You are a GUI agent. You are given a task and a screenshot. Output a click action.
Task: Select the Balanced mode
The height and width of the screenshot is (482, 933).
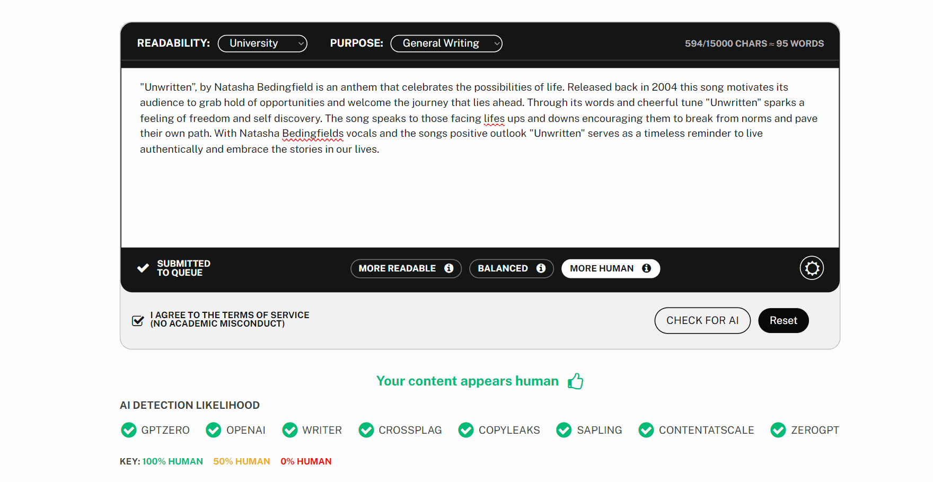[x=503, y=268]
